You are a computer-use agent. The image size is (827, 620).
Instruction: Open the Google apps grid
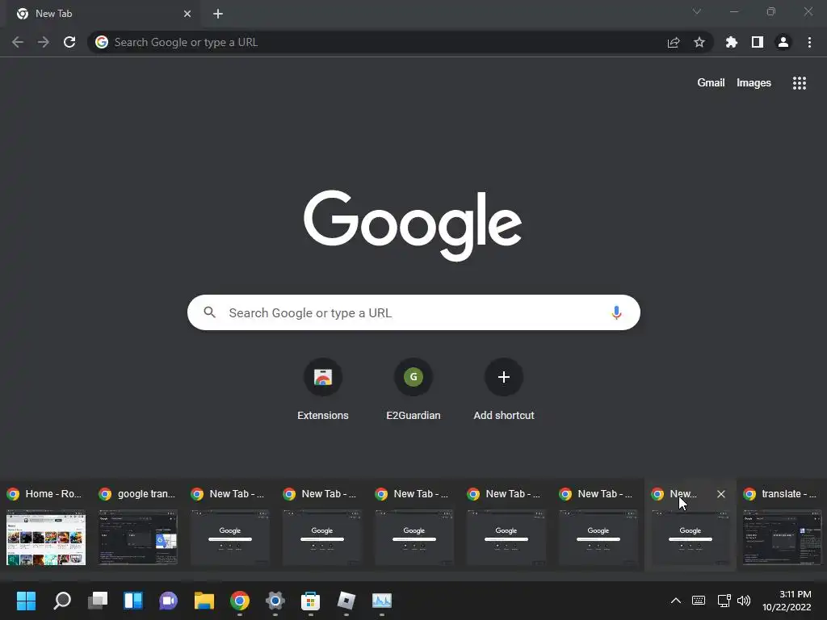click(800, 83)
